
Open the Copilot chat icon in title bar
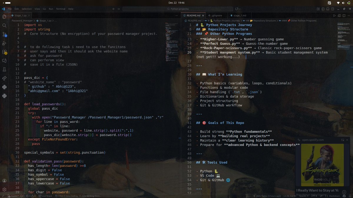pos(236,9)
